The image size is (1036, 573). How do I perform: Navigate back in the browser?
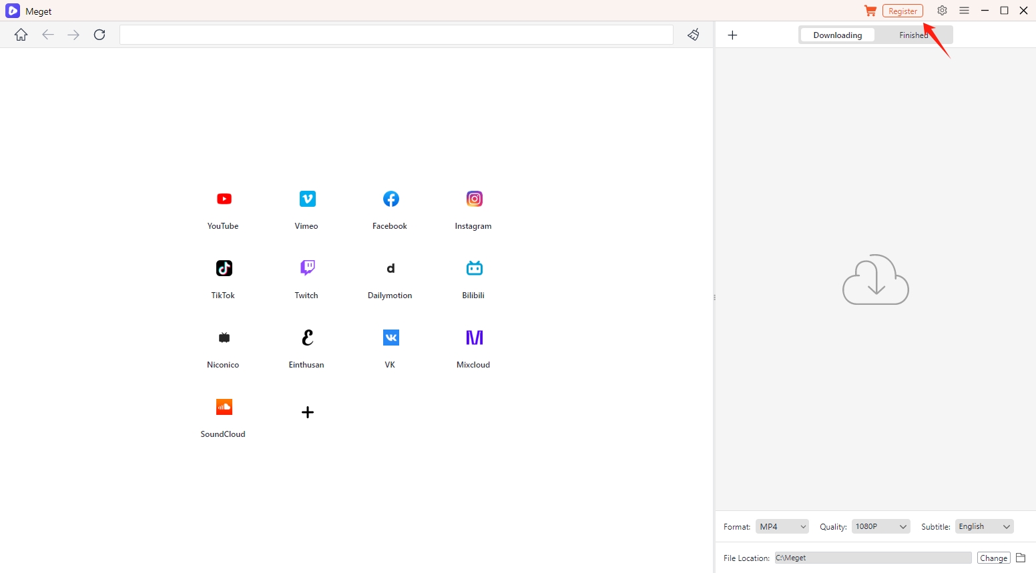tap(48, 35)
